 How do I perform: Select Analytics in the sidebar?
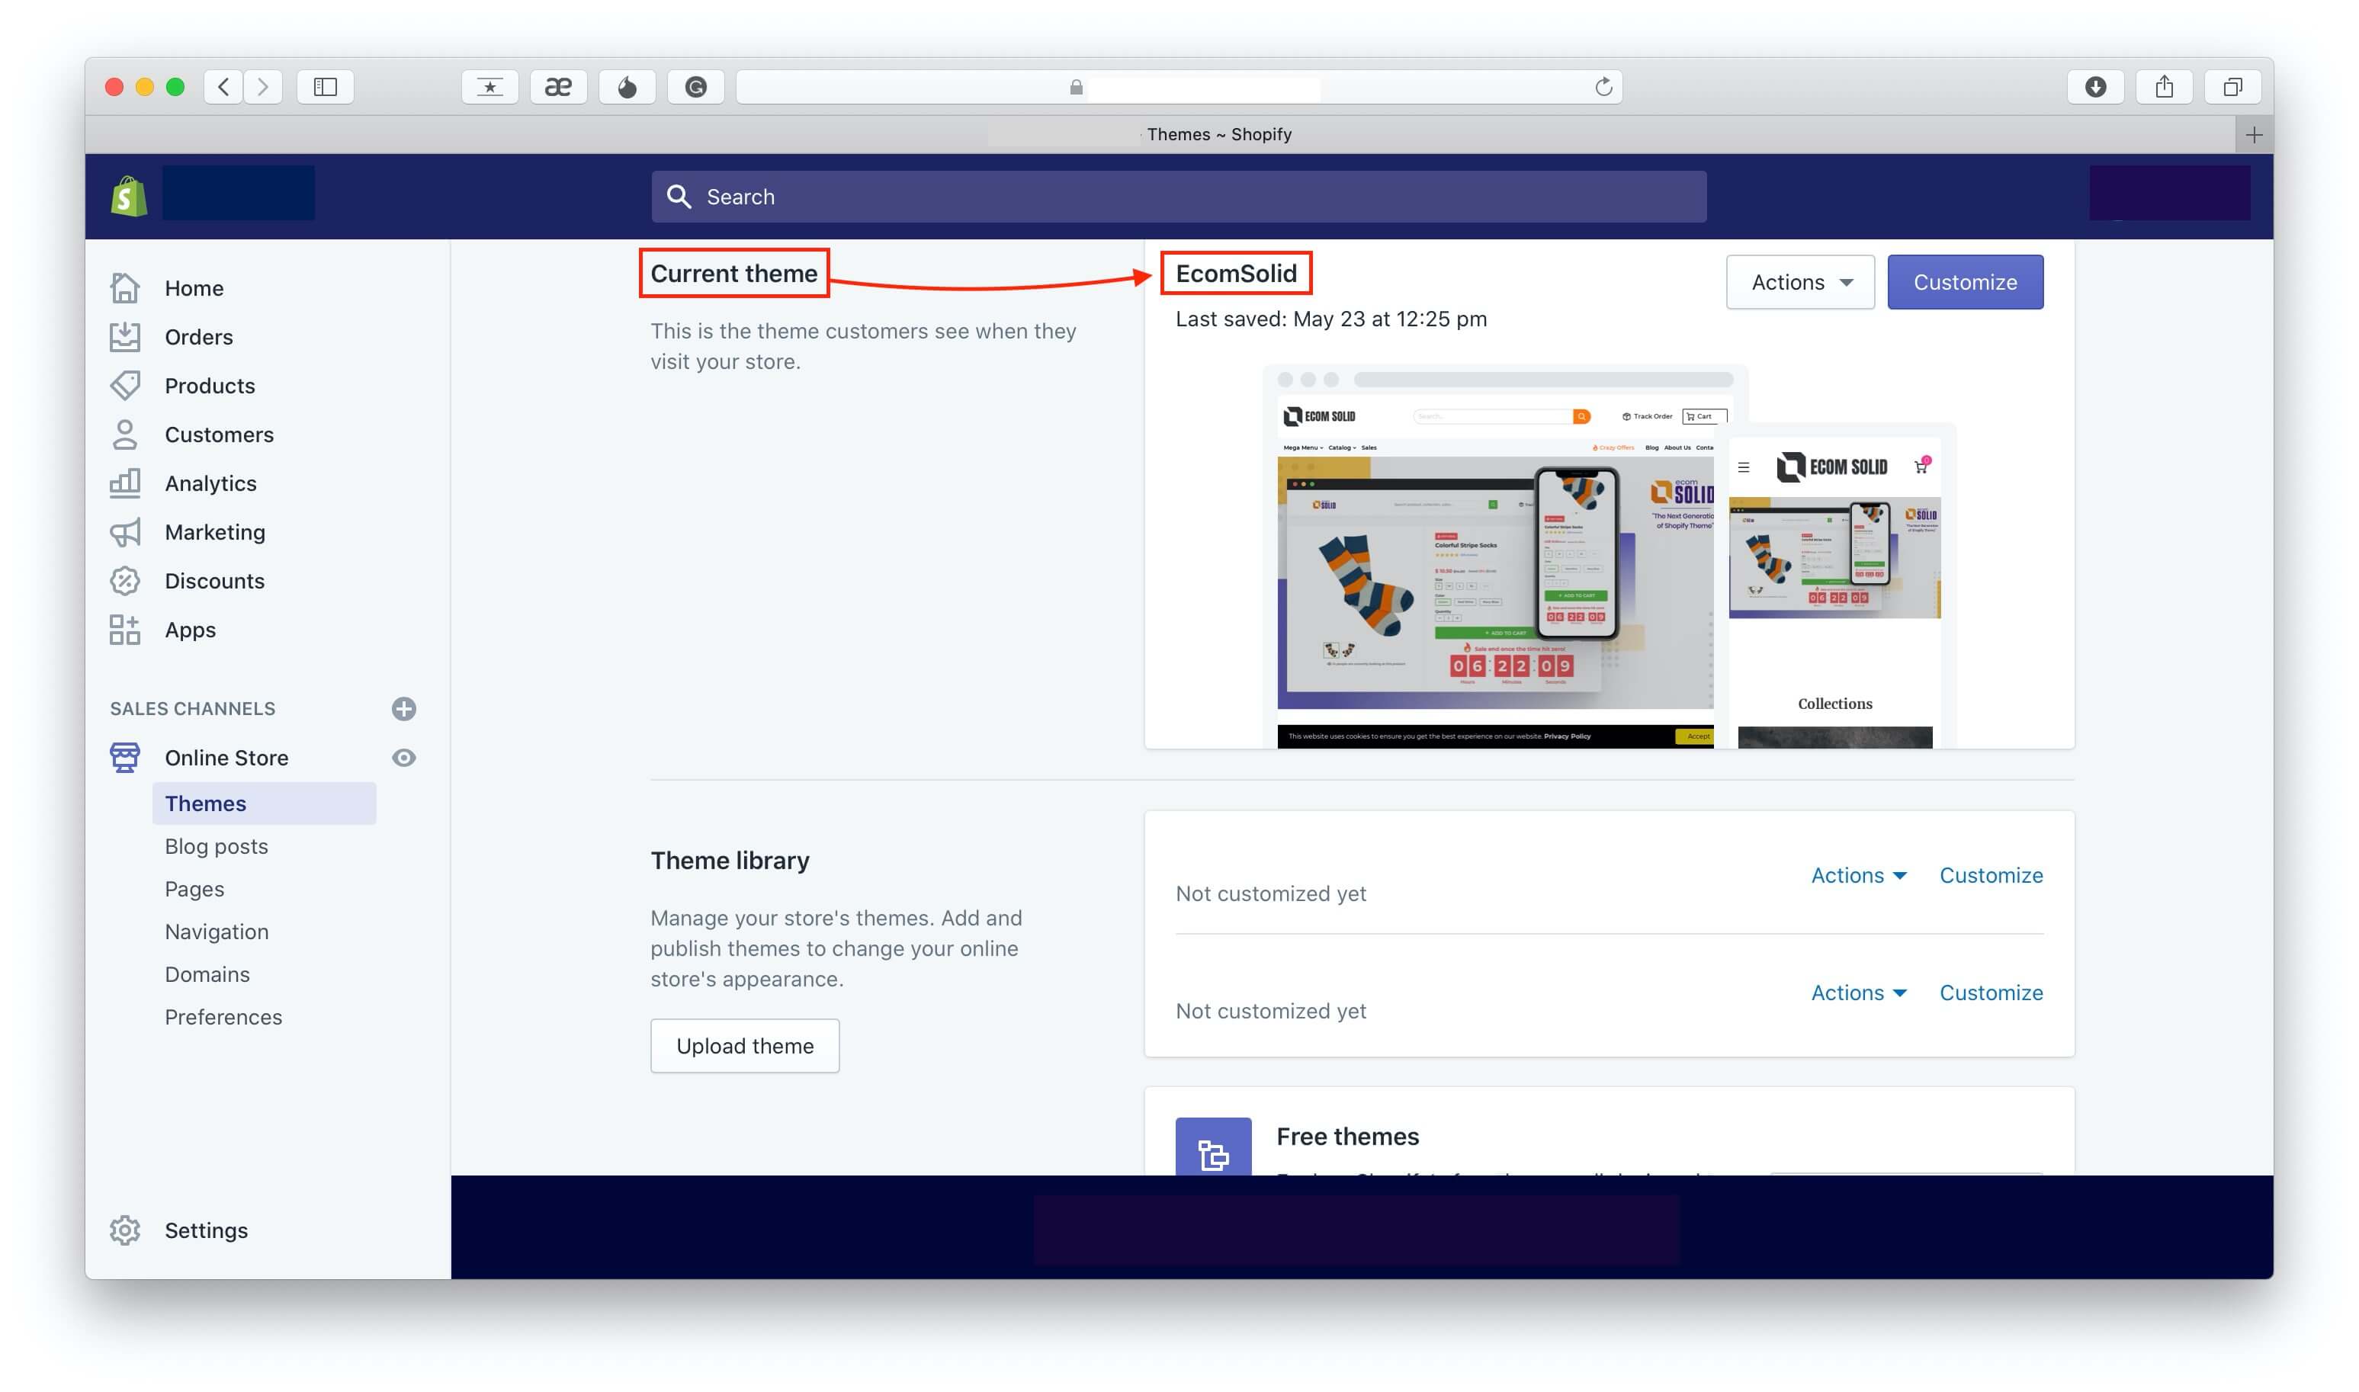(211, 483)
